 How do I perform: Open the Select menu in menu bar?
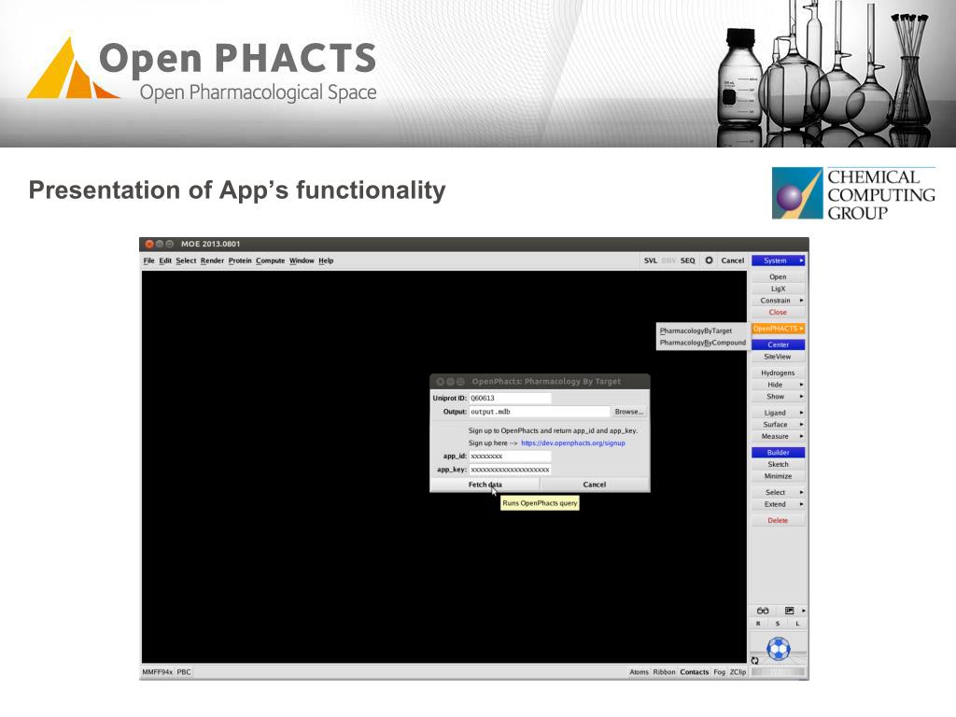coord(186,260)
